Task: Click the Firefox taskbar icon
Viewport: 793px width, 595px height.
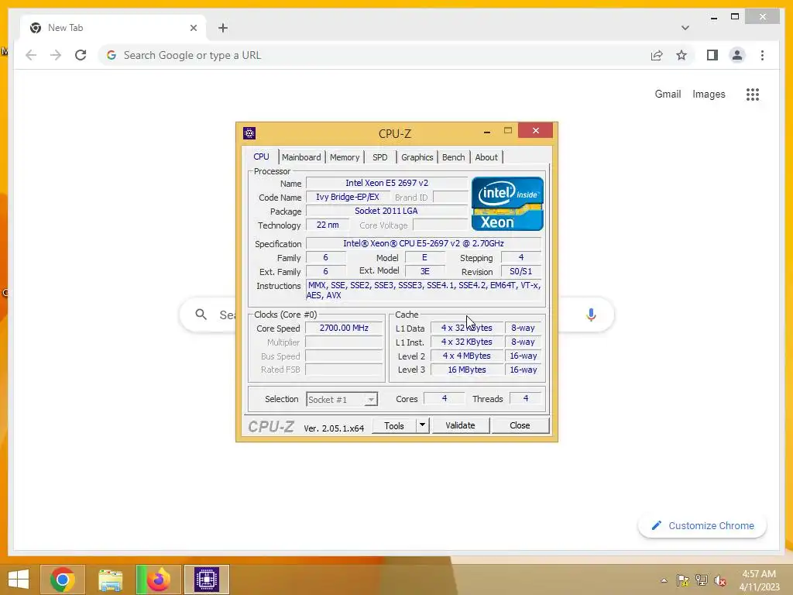Action: 158,580
